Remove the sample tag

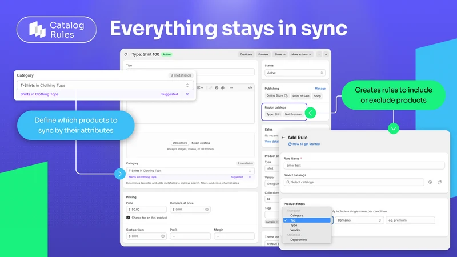[277, 222]
